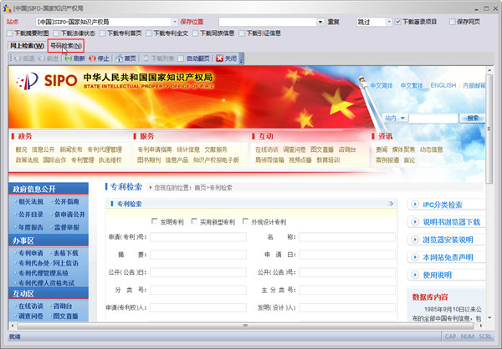Click the 名称 input field

[x=347, y=237]
